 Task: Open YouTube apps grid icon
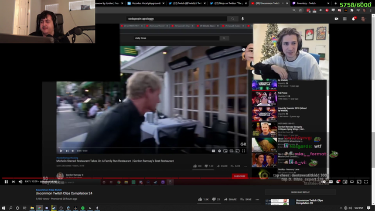[x=345, y=19]
